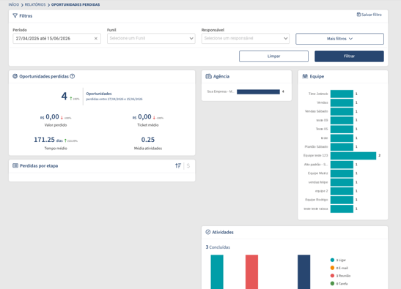Click the teal bar in Atividades chart
Image resolution: width=401 pixels, height=289 pixels.
click(x=217, y=272)
